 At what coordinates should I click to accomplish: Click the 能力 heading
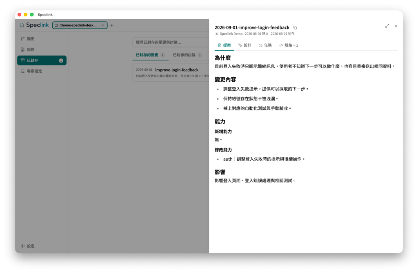[220, 121]
